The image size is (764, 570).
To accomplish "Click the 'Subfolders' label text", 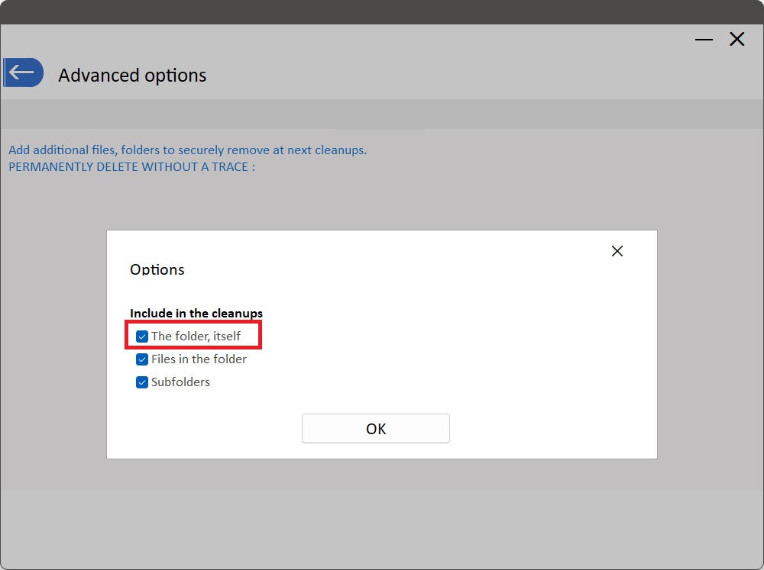I will pos(180,382).
